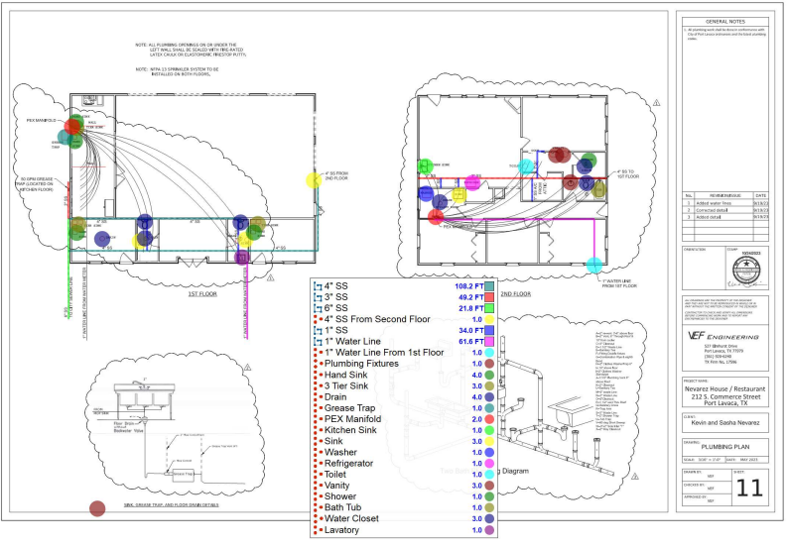Select the 'Plumbing Fixtures' legend label
This screenshot has height=547, width=787.
click(x=361, y=364)
